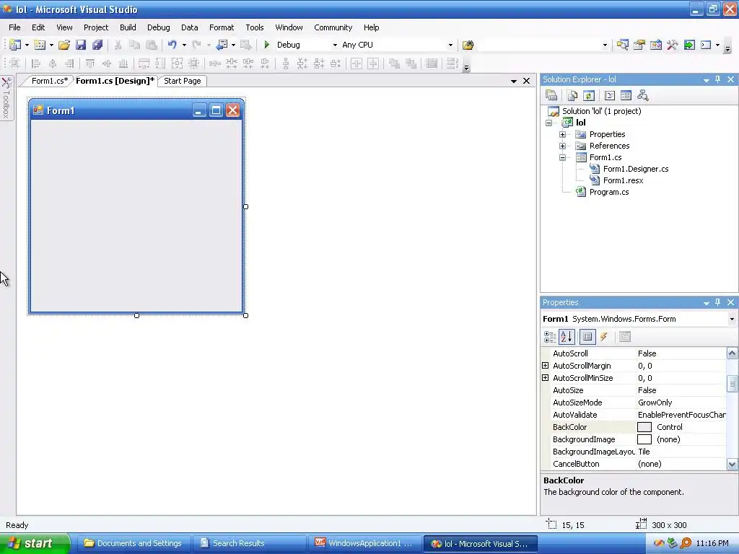Click Show All Files in Solution Explorer
The height and width of the screenshot is (554, 739).
[572, 96]
